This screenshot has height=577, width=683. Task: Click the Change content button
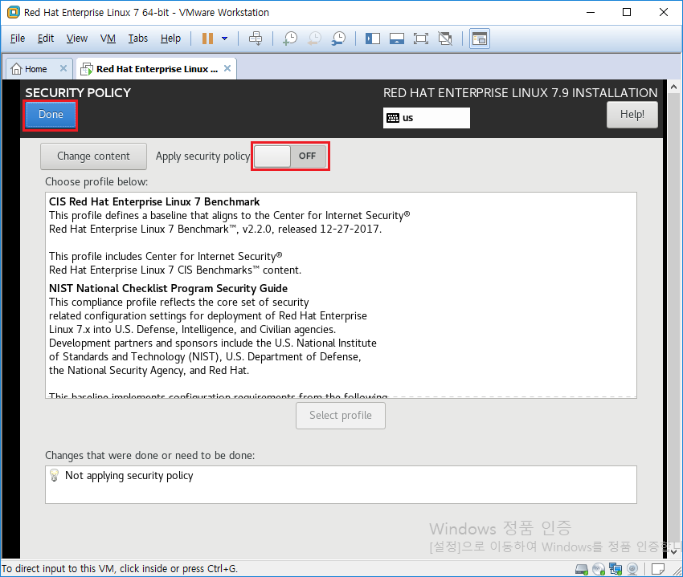point(93,156)
